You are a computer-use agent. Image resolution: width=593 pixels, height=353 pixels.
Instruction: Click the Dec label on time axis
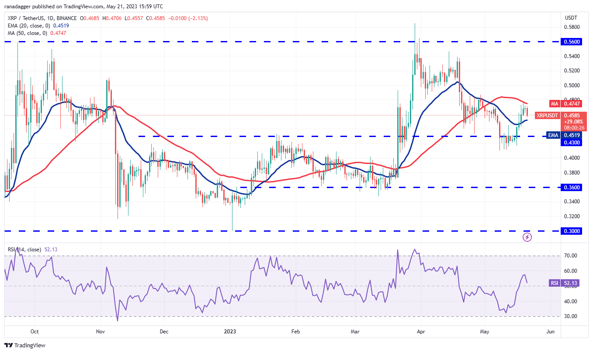164,332
